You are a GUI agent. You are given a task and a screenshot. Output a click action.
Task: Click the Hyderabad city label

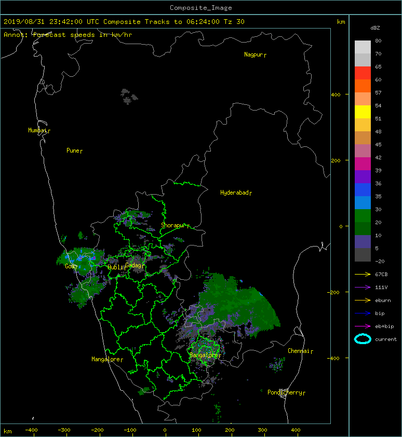(x=236, y=193)
